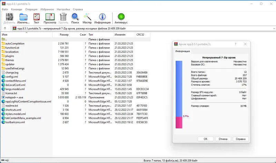This screenshot has width=276, height=163.
Task: Sort by the Размер column header
Action: [x=61, y=35]
